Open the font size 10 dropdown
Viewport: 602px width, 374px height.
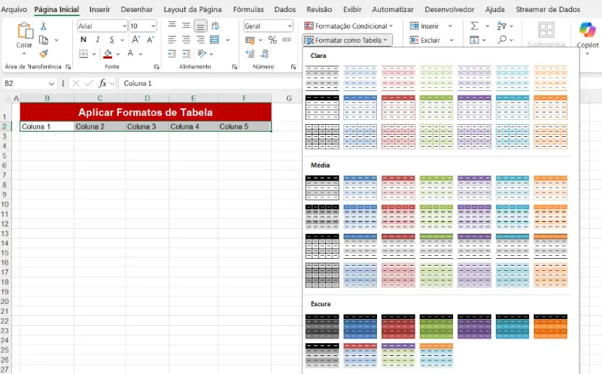click(154, 26)
